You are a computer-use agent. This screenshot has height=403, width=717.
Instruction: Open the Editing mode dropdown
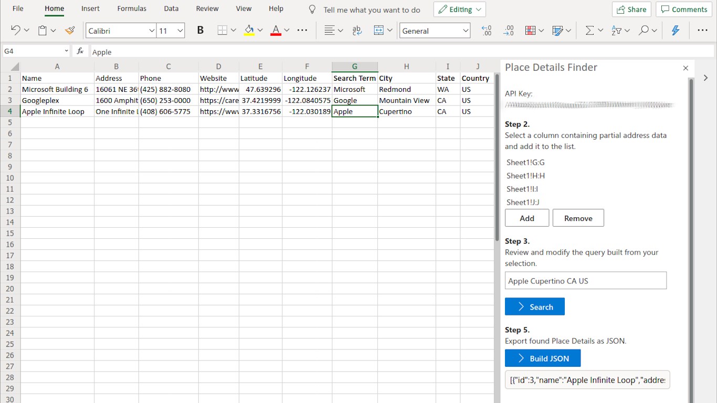[x=459, y=9]
